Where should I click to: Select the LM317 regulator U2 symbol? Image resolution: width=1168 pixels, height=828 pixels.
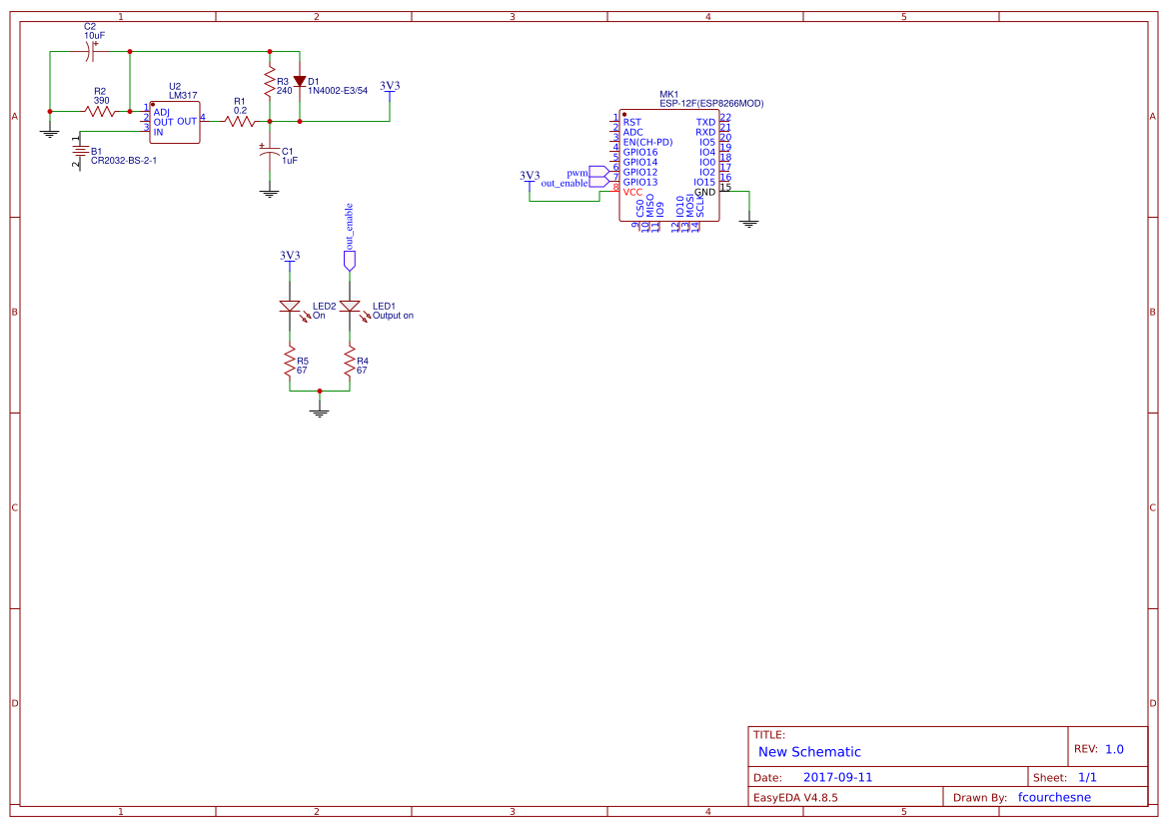[174, 120]
